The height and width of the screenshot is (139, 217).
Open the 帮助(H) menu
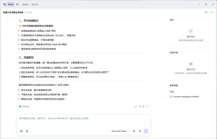(x=35, y=5)
